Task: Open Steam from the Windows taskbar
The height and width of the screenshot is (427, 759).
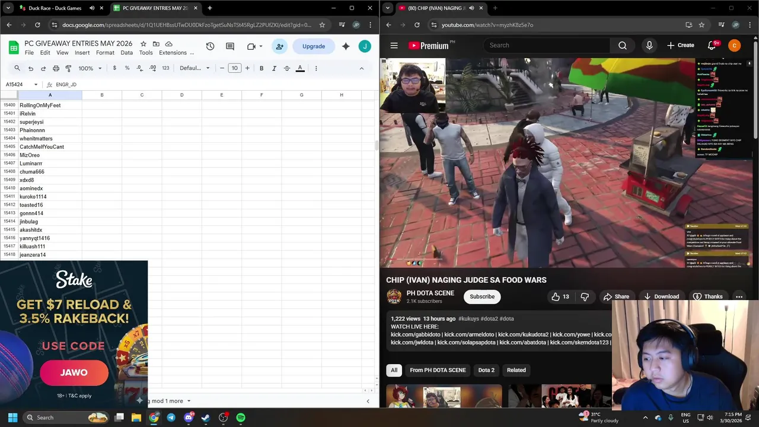Action: coord(206,418)
